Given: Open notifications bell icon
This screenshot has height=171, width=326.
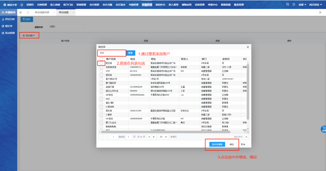Looking at the screenshot, I should (294, 5).
